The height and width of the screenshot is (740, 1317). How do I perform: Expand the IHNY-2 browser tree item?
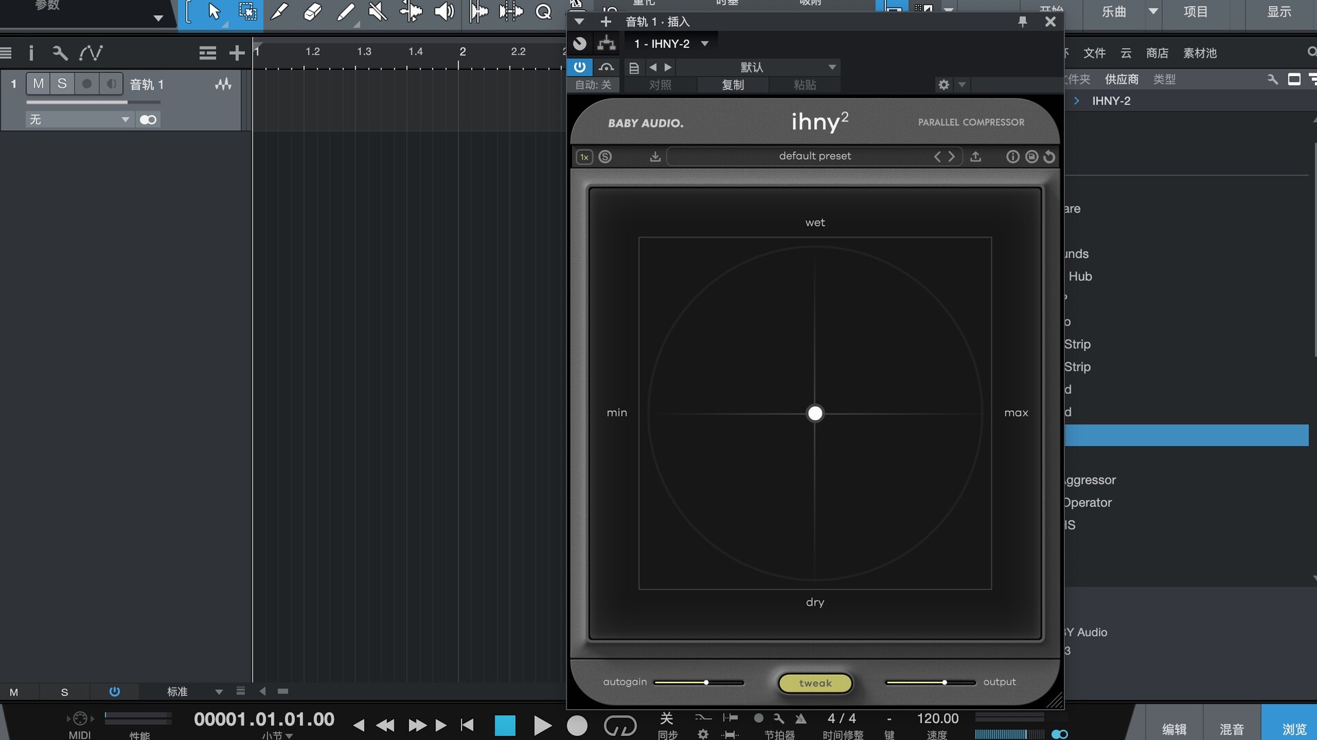point(1076,101)
